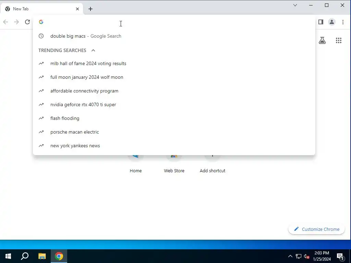Viewport: 351px width, 263px height.
Task: Open the Windows Start menu
Action: point(8,256)
